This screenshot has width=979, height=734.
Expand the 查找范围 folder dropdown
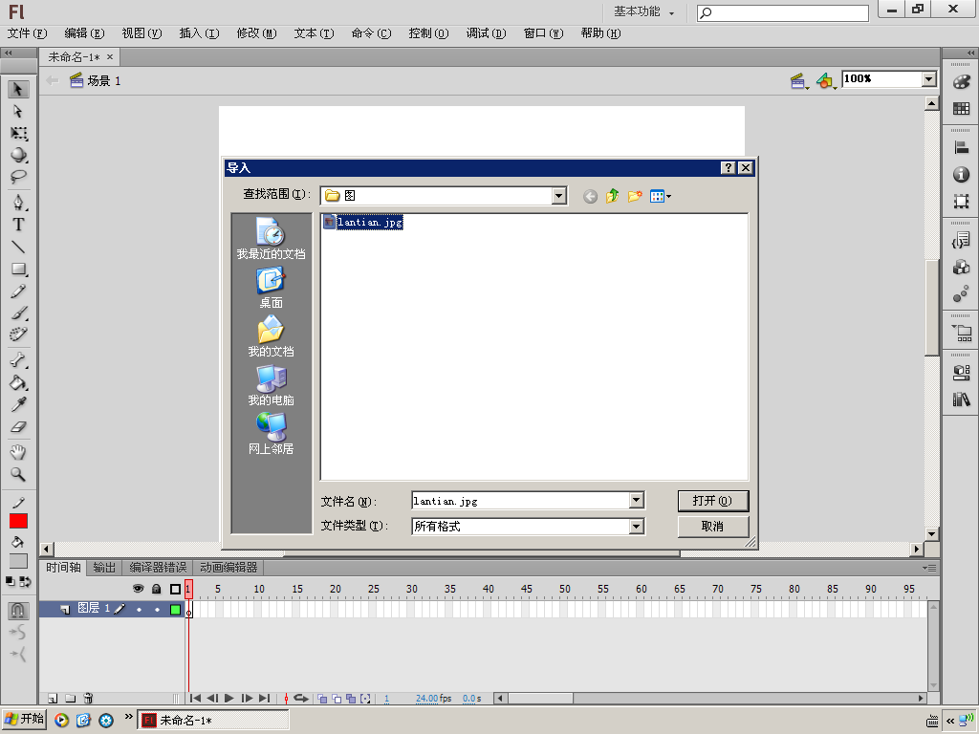click(558, 196)
